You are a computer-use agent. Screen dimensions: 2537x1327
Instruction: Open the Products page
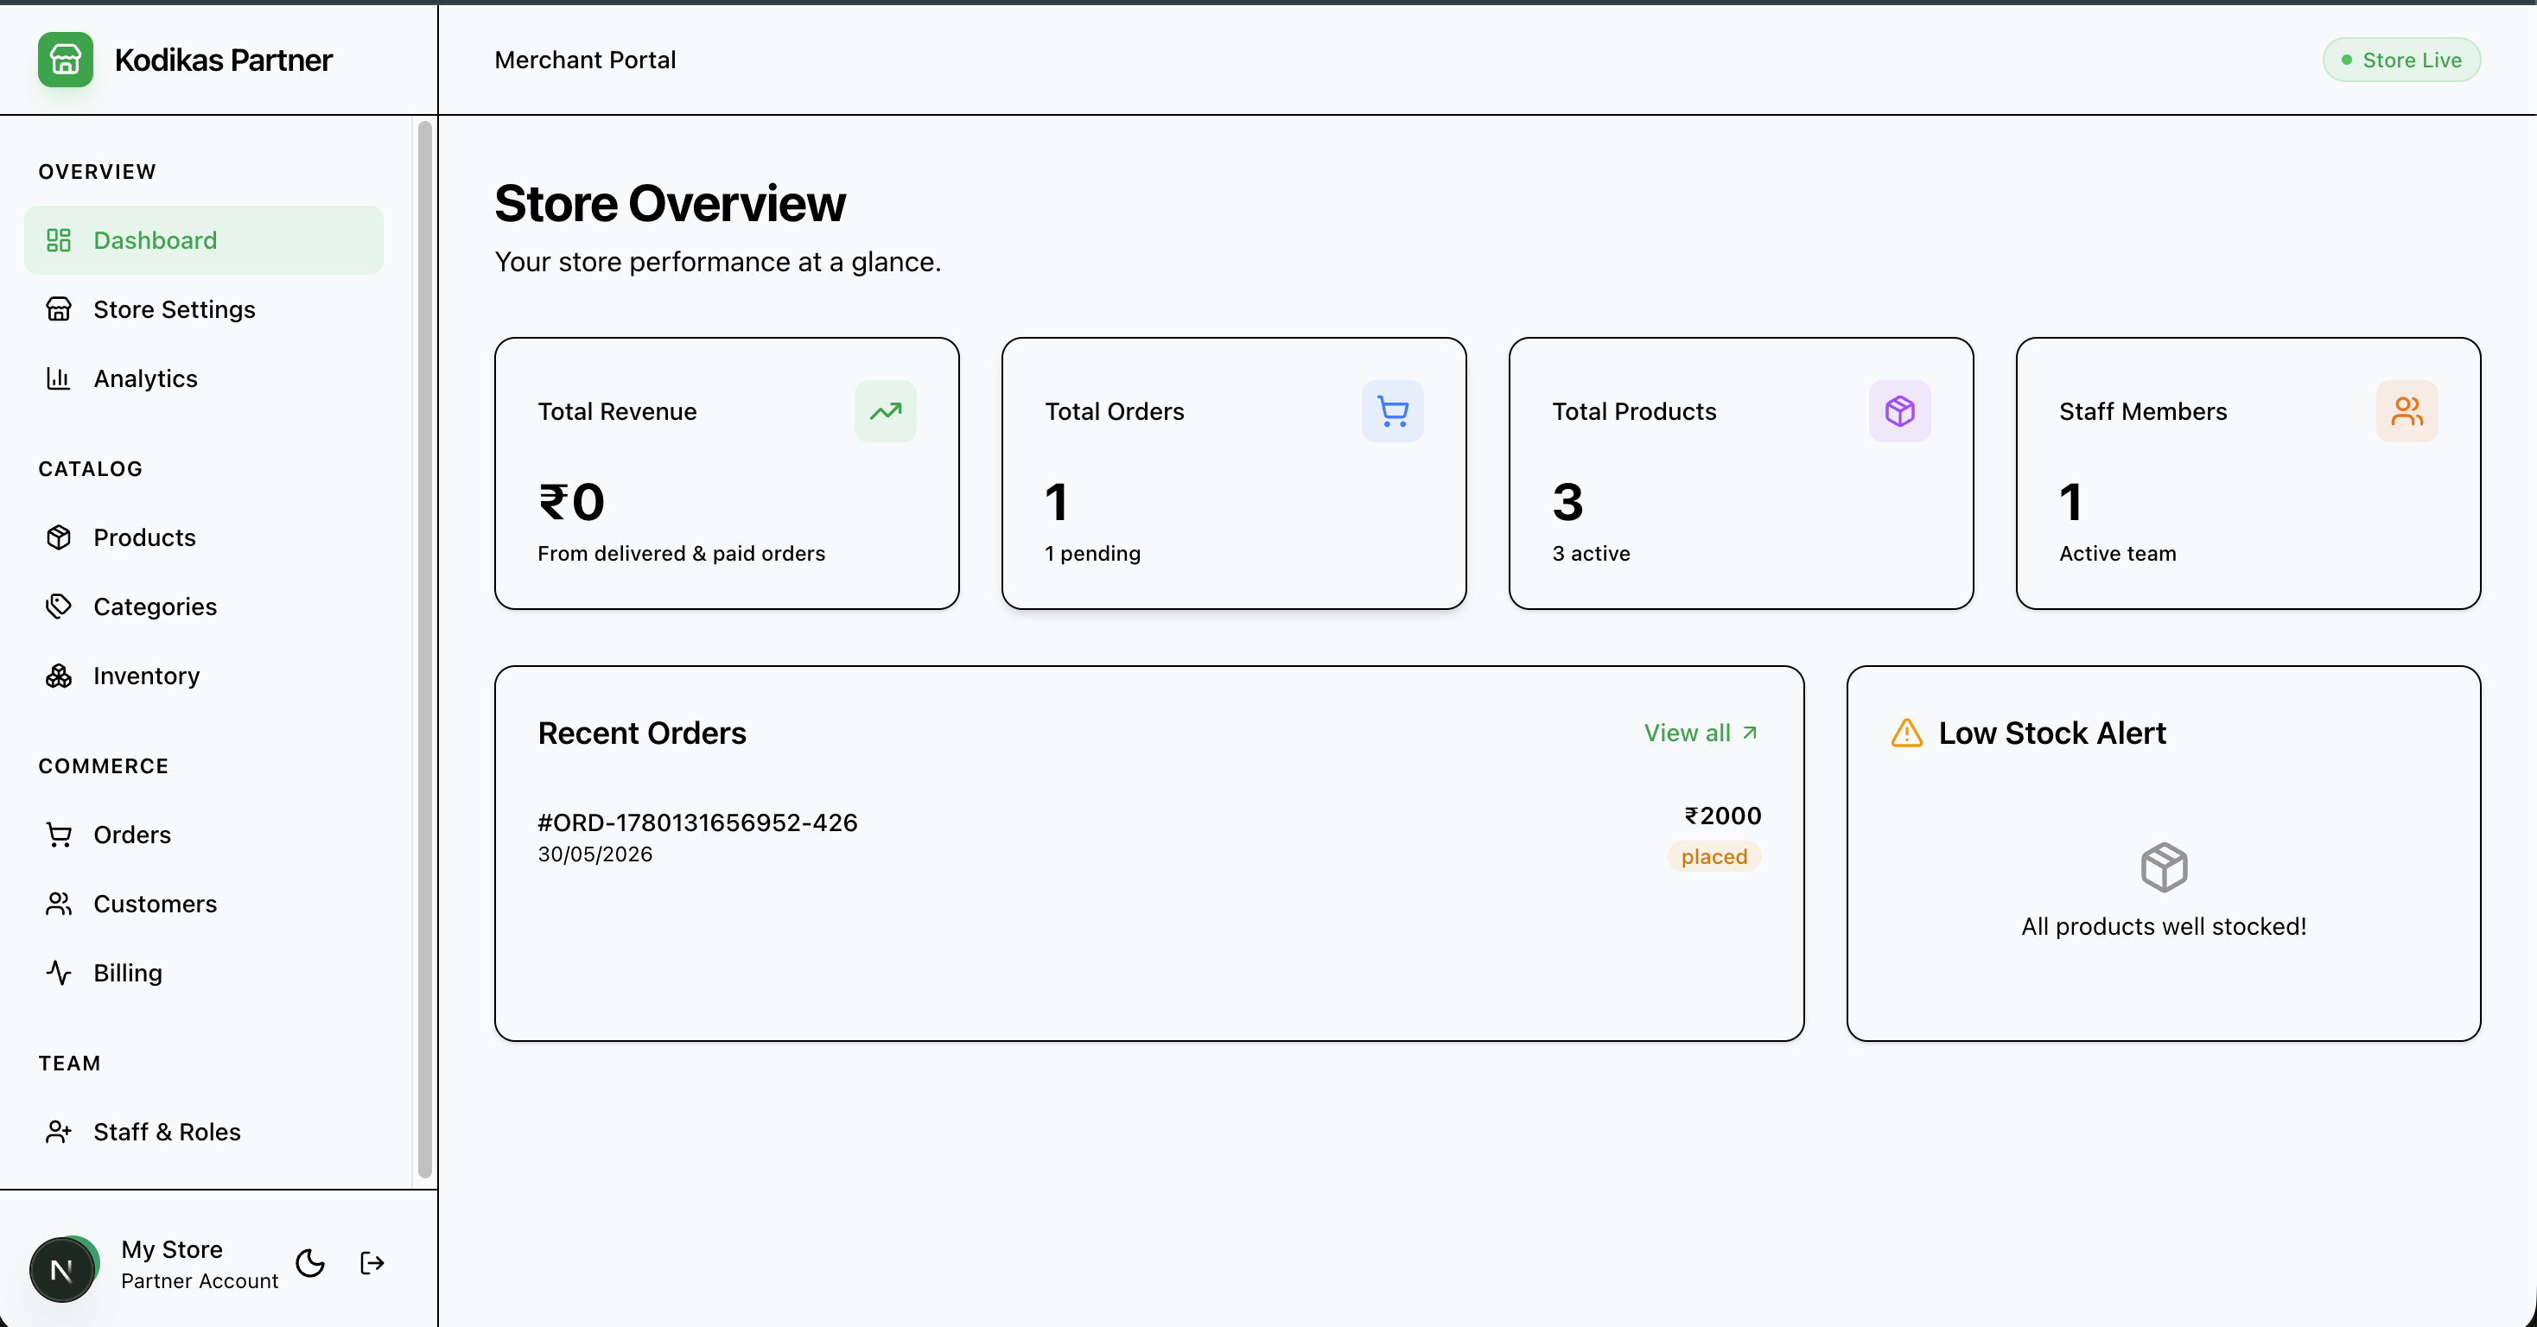click(x=204, y=537)
